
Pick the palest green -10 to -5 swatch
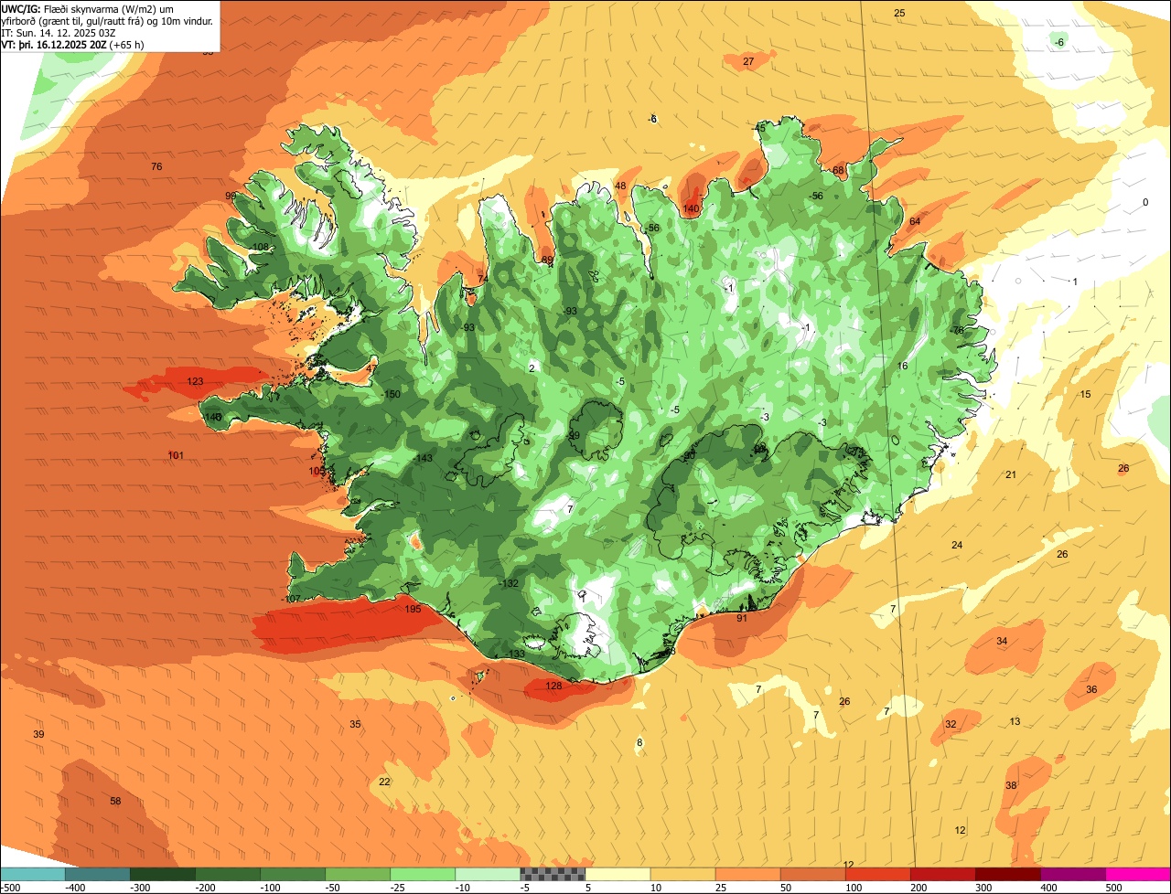[488, 874]
